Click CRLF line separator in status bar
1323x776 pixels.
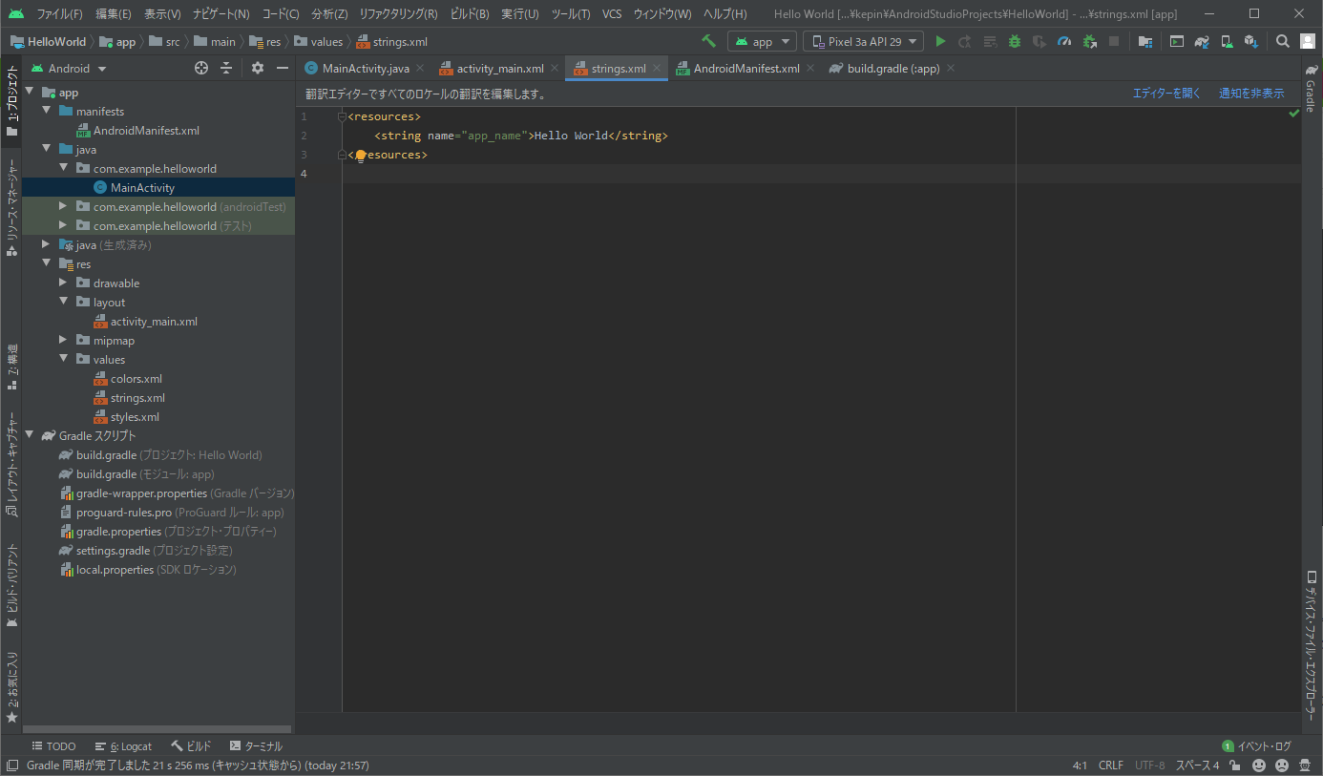[1111, 766]
